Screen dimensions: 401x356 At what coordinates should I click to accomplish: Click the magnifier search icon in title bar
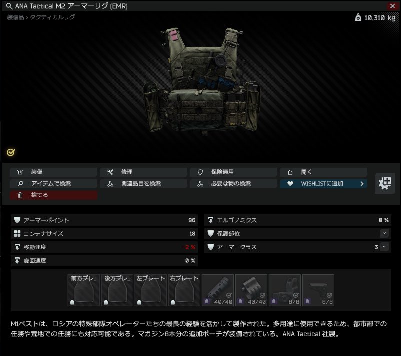pyautogui.click(x=9, y=6)
